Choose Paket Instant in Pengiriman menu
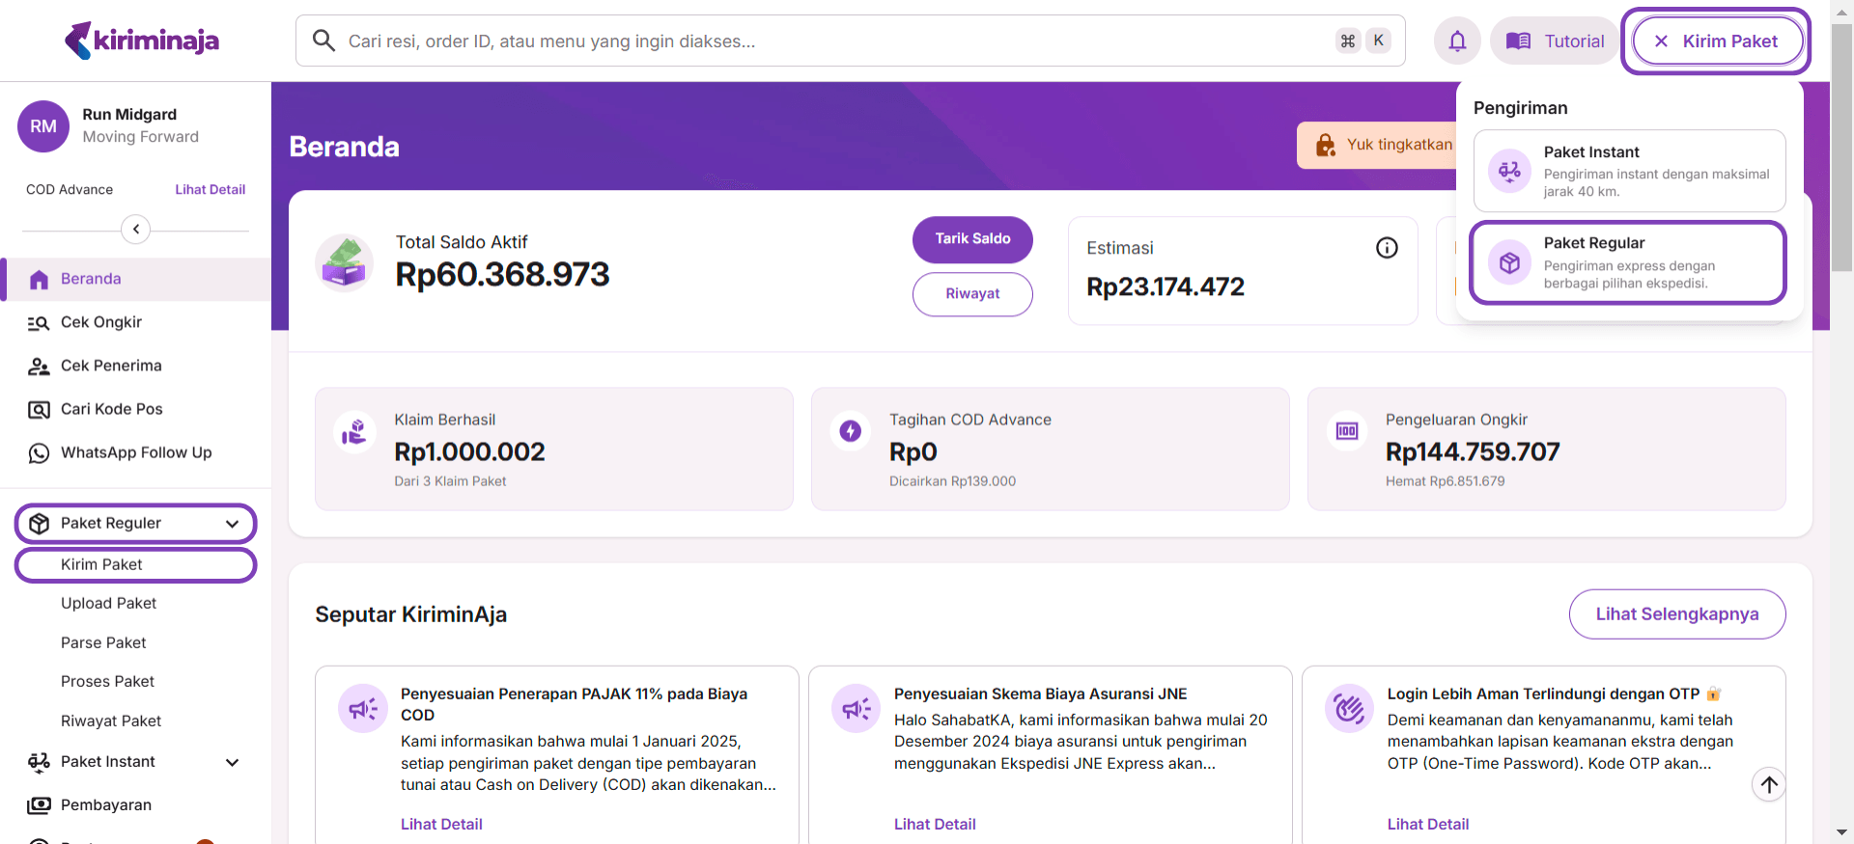Viewport: 1854px width, 844px height. (x=1629, y=171)
